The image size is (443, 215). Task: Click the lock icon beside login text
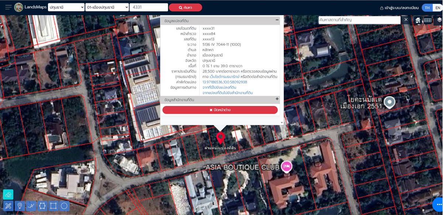coord(382,8)
